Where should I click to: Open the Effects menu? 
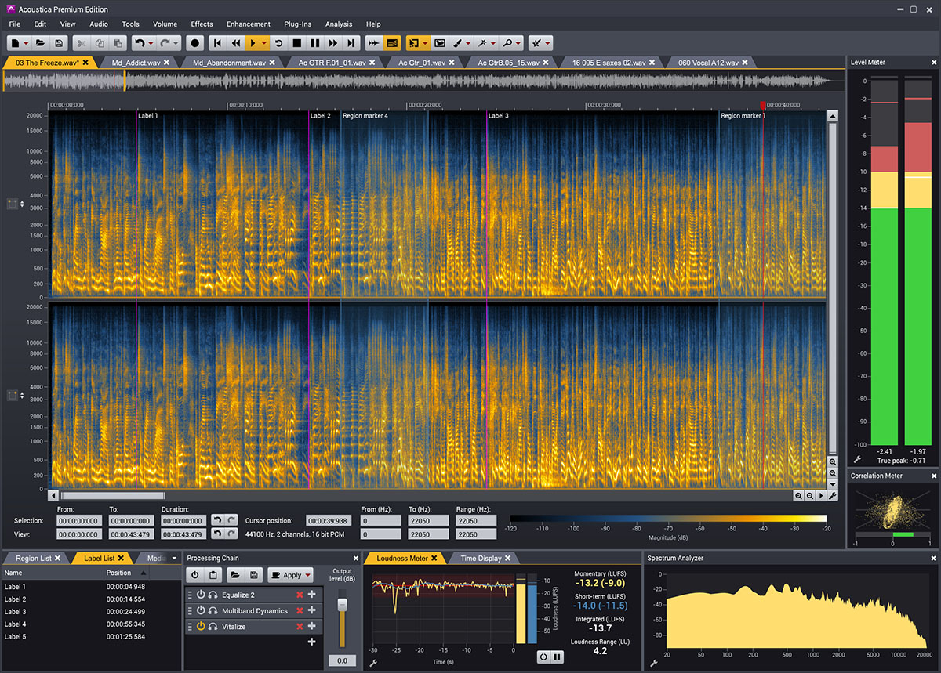click(202, 24)
